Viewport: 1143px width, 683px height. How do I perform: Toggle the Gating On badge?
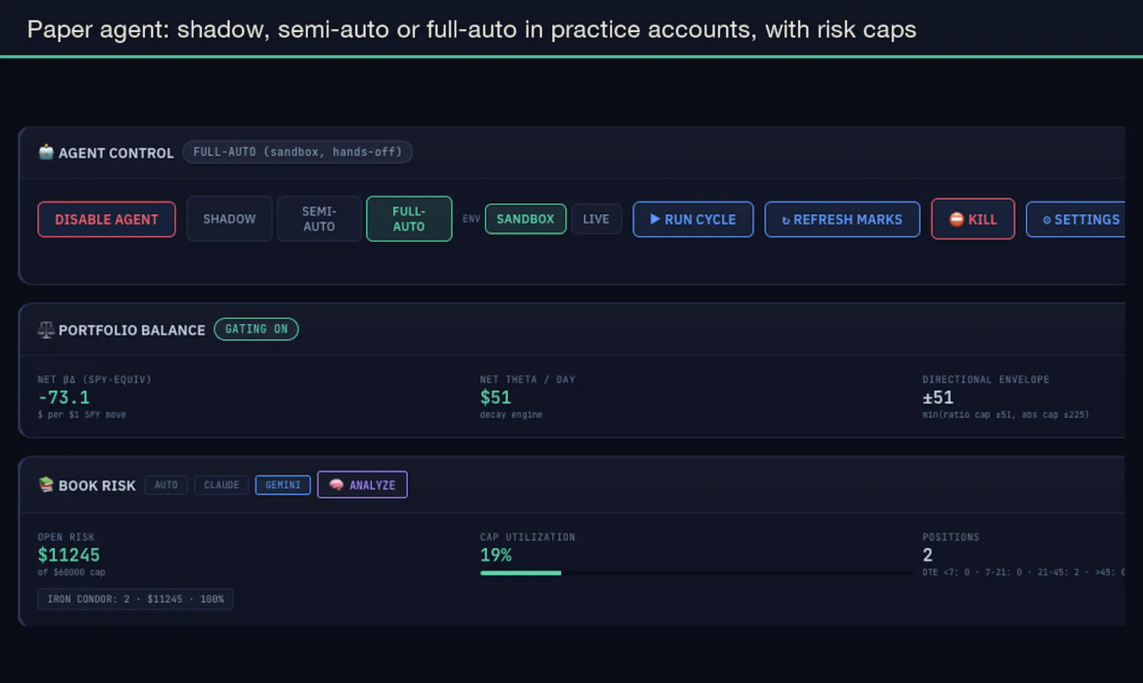[256, 329]
